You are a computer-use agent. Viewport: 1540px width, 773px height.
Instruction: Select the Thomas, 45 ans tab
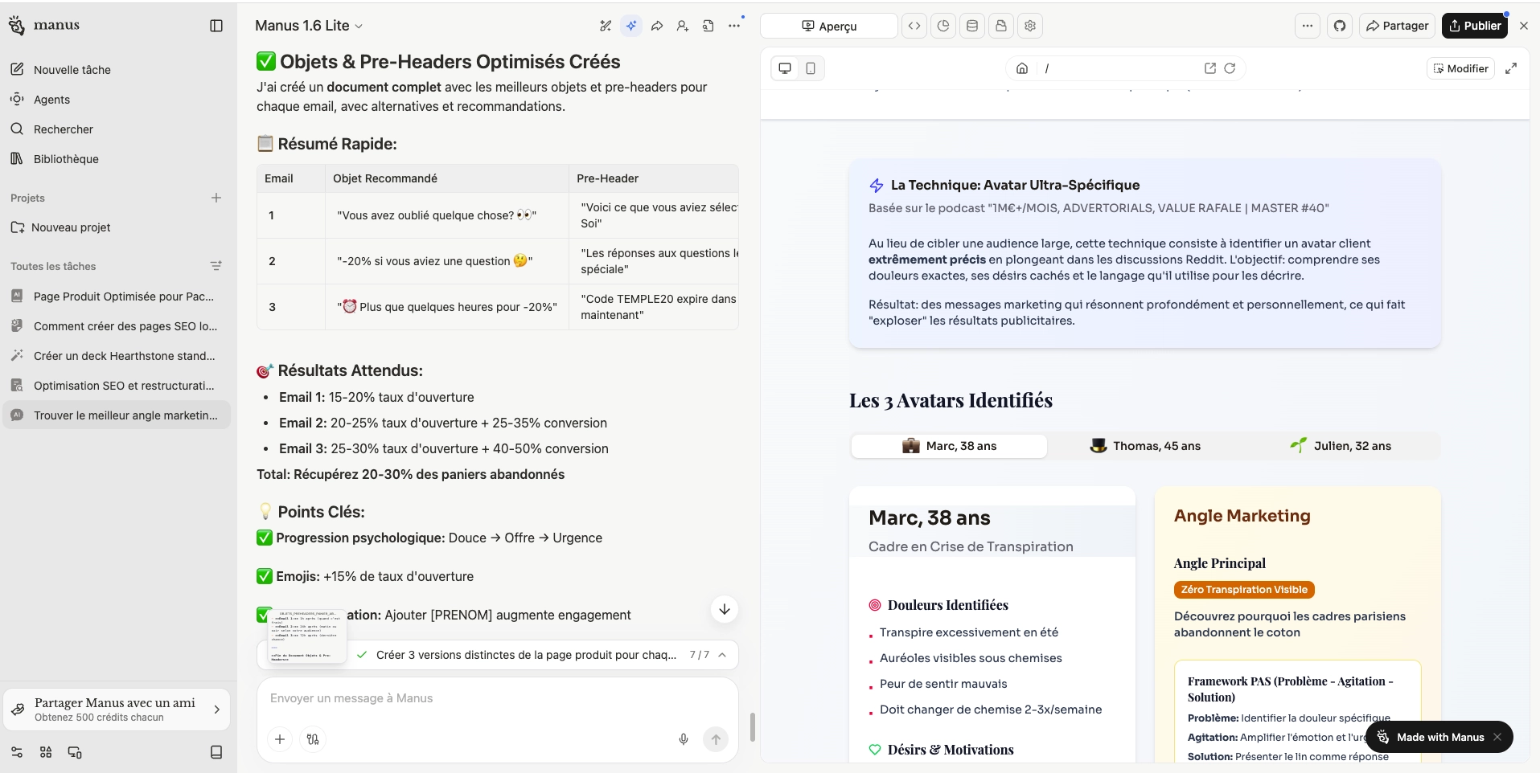click(x=1145, y=446)
